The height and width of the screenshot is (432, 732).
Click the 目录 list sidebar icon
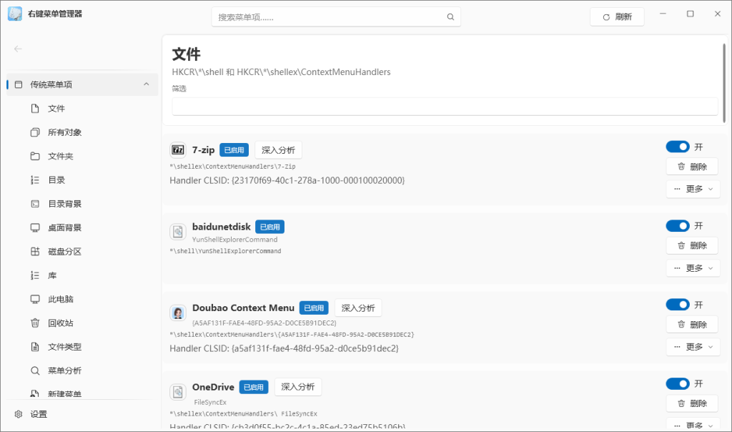35,180
